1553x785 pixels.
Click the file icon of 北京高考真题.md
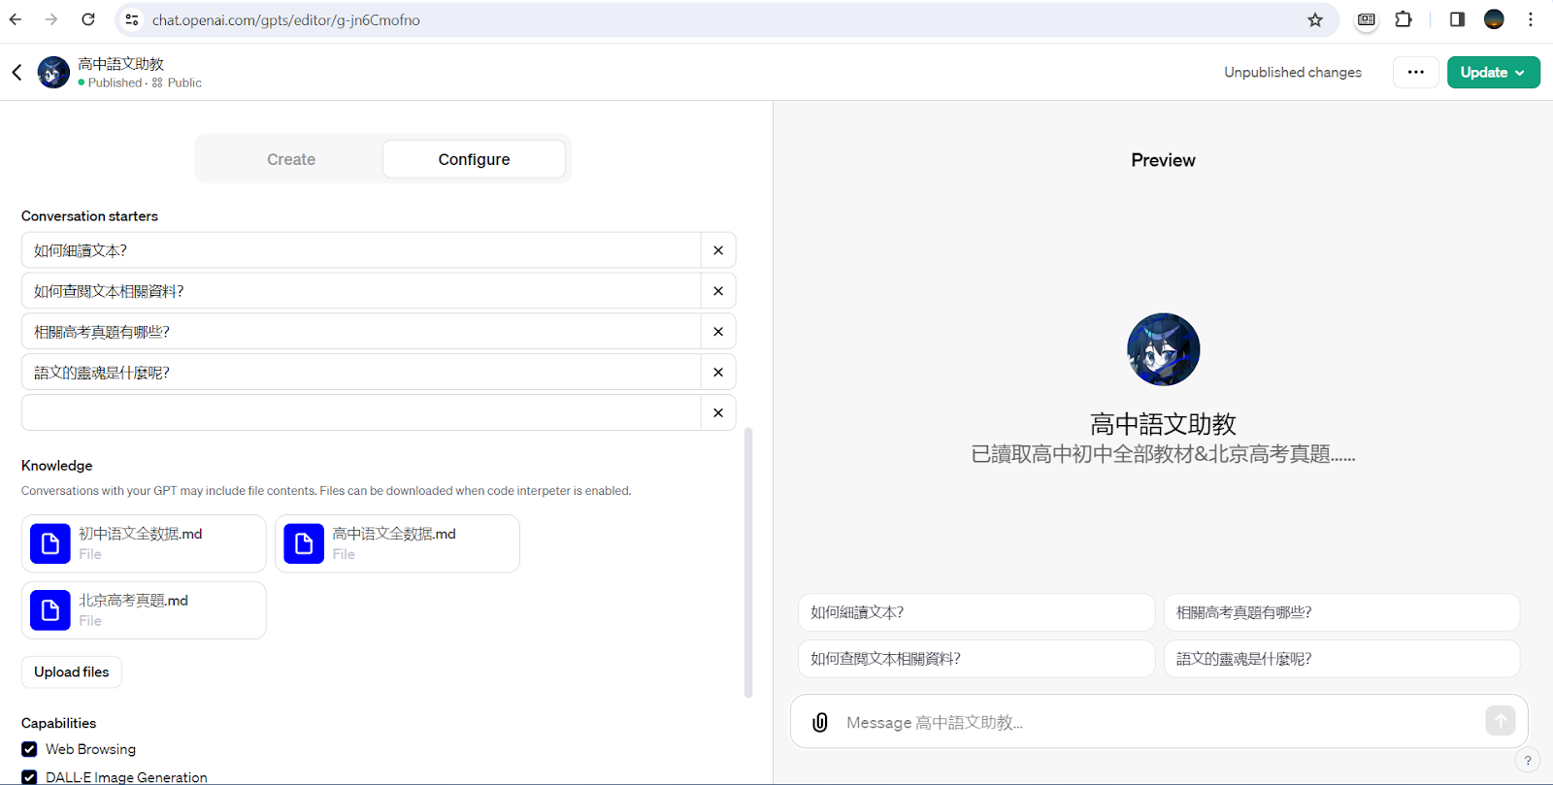[x=50, y=610]
